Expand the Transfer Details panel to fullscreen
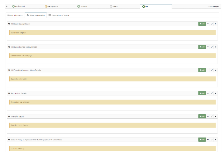This screenshot has width=222, height=155. [212, 116]
